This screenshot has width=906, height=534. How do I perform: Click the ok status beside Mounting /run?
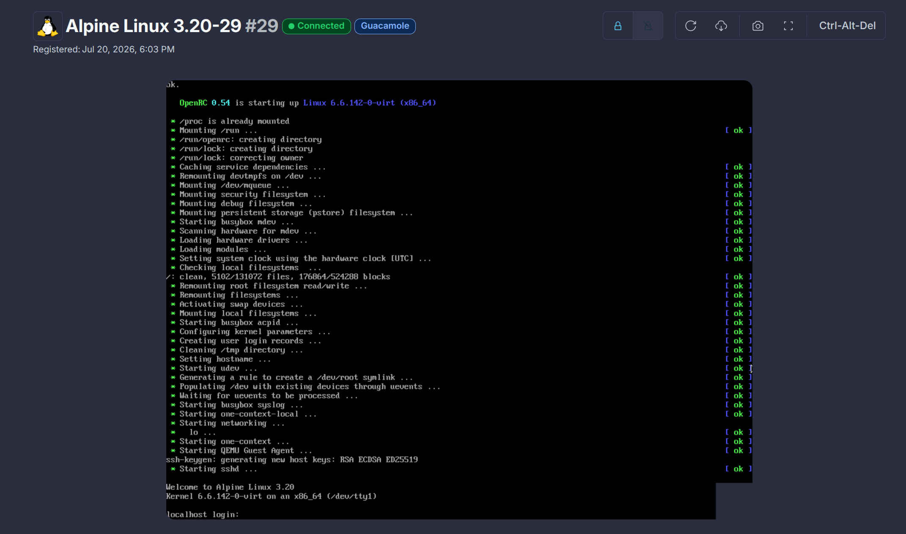pyautogui.click(x=739, y=130)
